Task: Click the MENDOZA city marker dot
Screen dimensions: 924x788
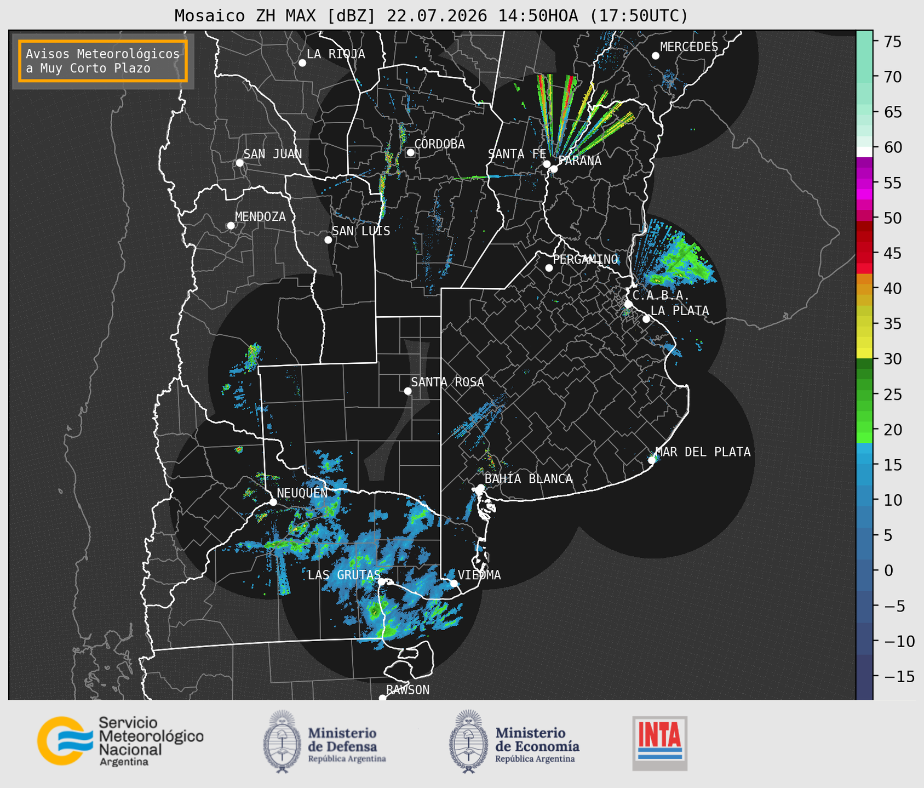Action: pos(231,226)
